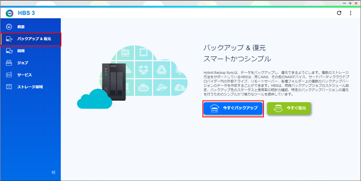Open the 概要 overview page
The height and width of the screenshot is (181, 361).
[21, 27]
